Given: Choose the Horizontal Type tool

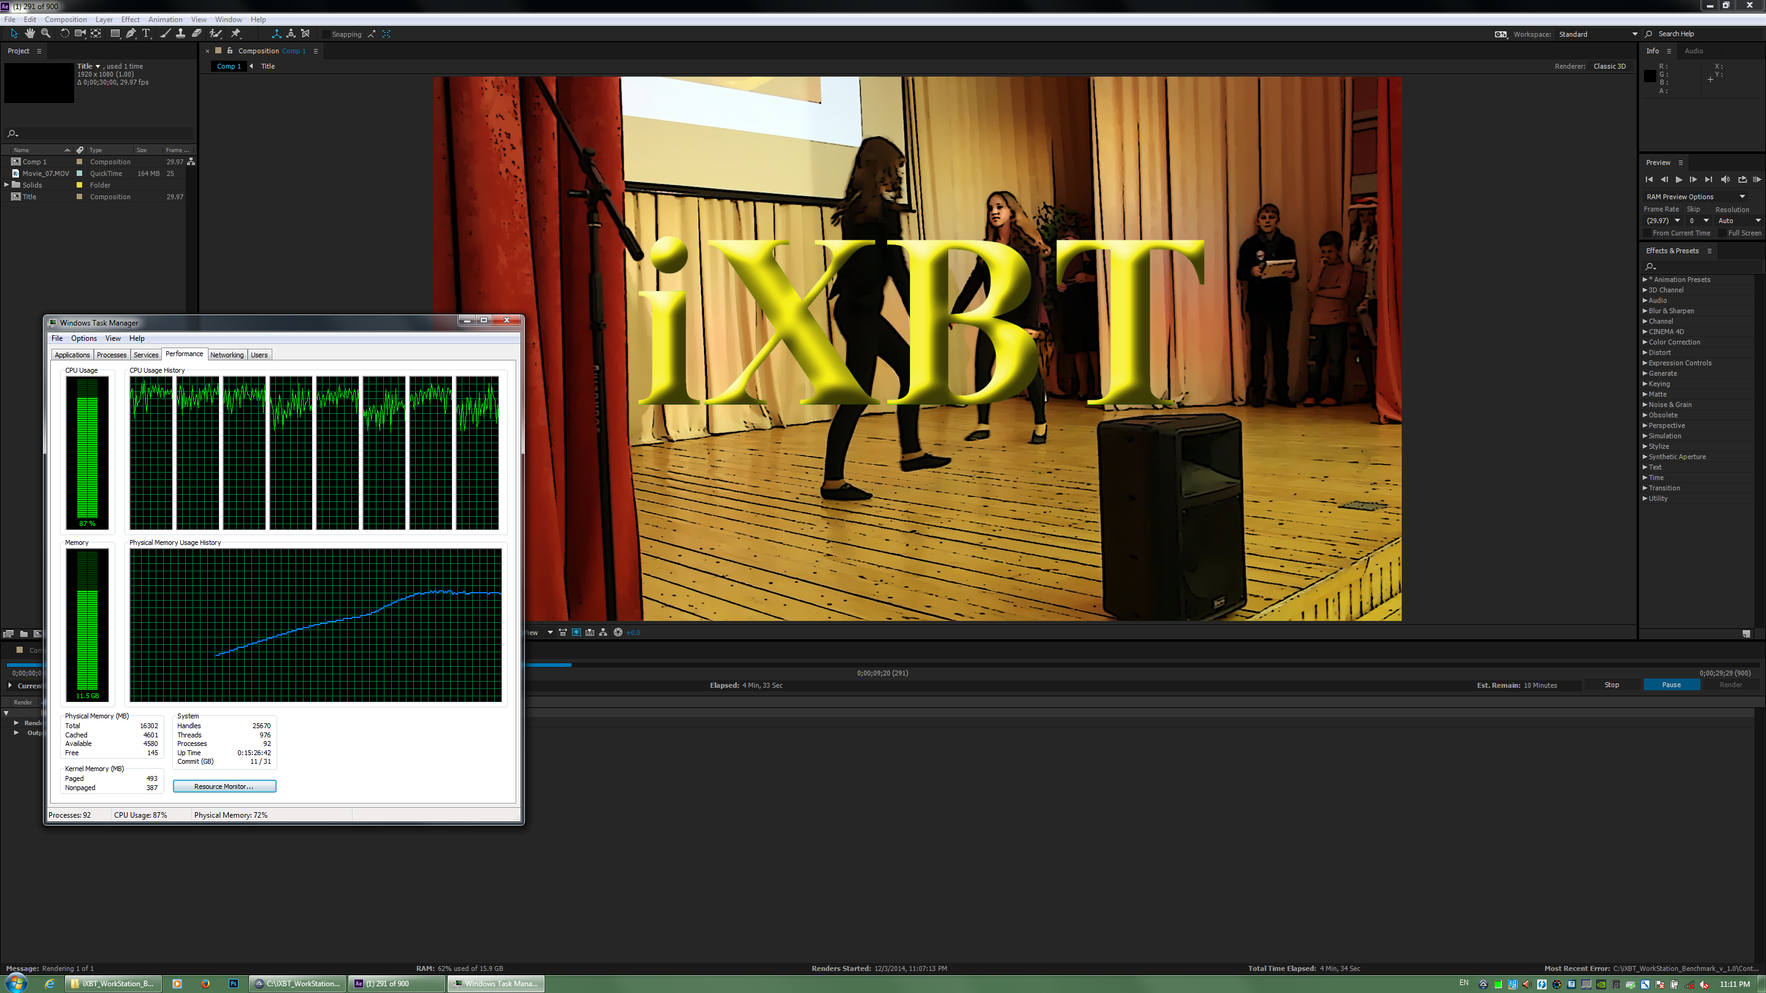Looking at the screenshot, I should (x=146, y=34).
